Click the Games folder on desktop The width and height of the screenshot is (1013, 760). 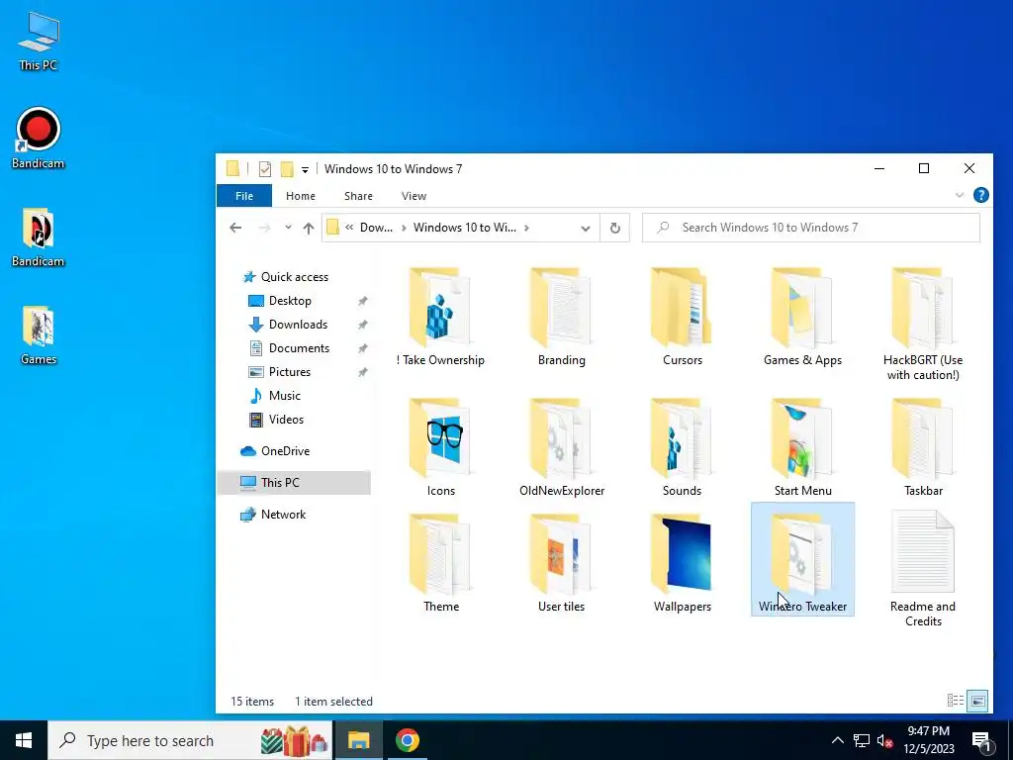pyautogui.click(x=39, y=335)
